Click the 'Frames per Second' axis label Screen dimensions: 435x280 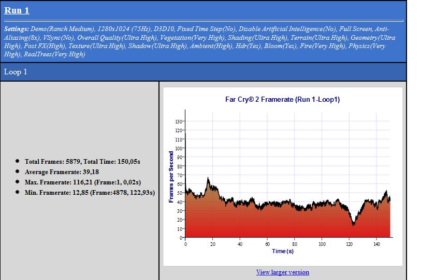[171, 177]
